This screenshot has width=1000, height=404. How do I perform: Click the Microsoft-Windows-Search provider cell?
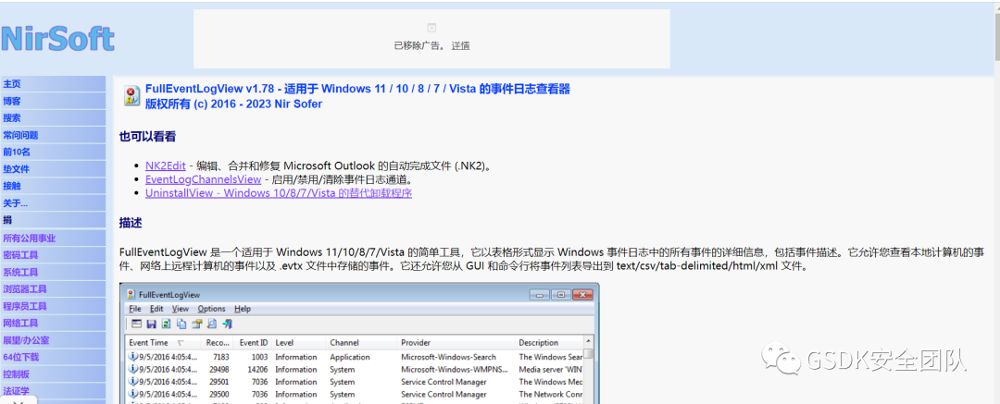click(x=448, y=357)
